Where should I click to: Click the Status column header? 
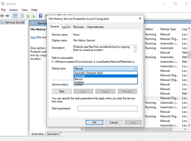click(x=149, y=29)
